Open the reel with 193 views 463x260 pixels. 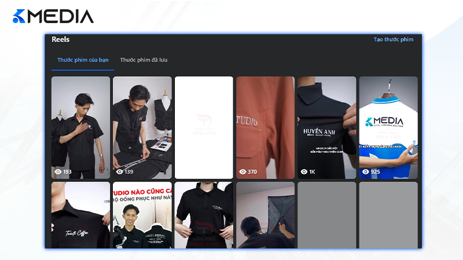80,128
